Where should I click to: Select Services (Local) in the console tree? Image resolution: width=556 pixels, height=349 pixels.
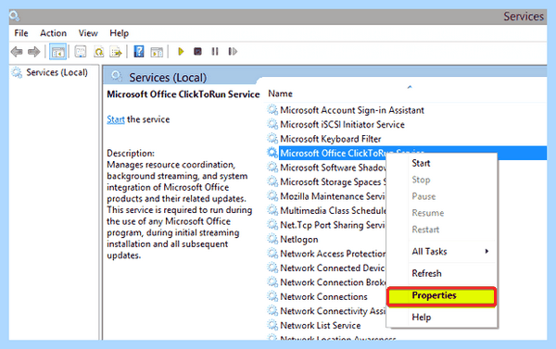click(x=57, y=72)
